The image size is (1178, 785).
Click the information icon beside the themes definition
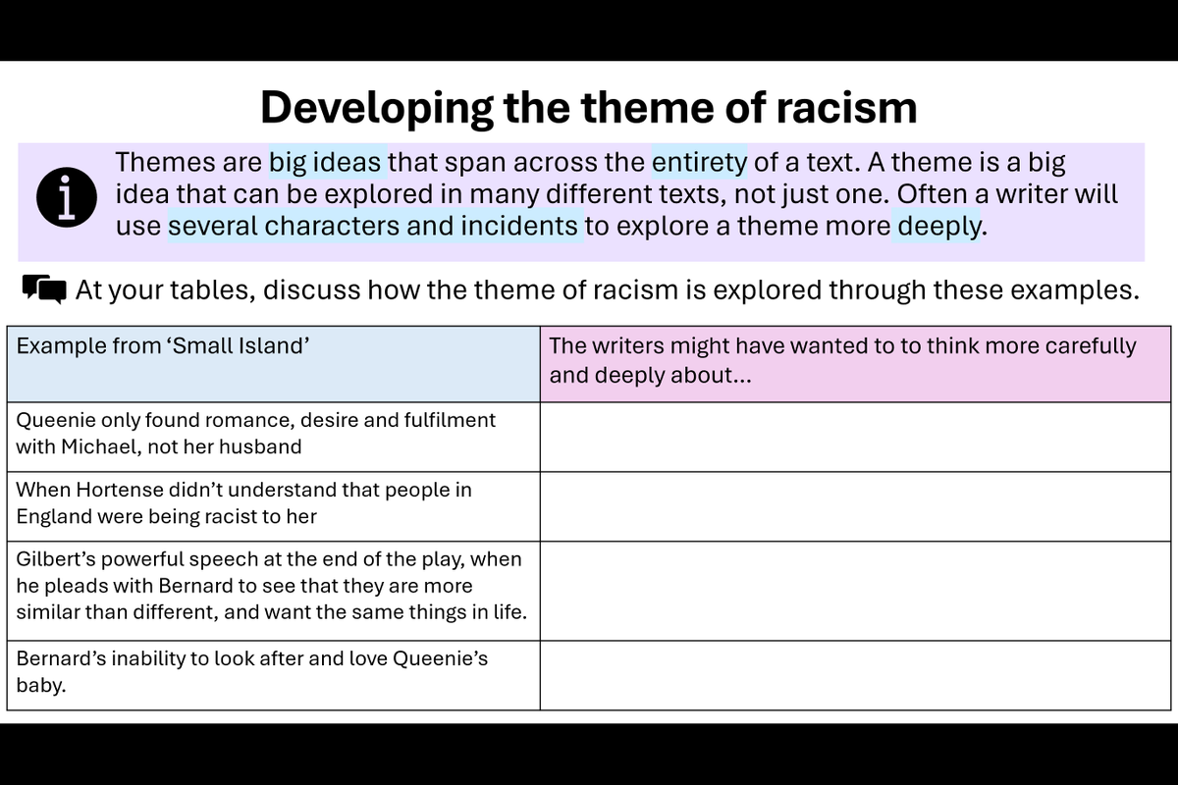point(65,199)
